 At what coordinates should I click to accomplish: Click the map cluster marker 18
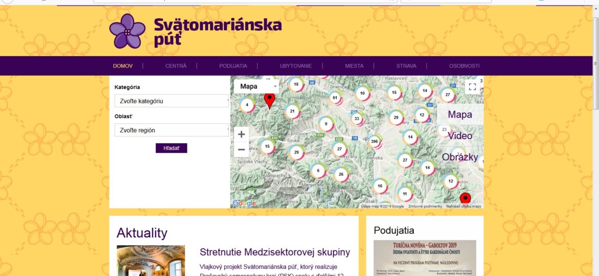296,84
